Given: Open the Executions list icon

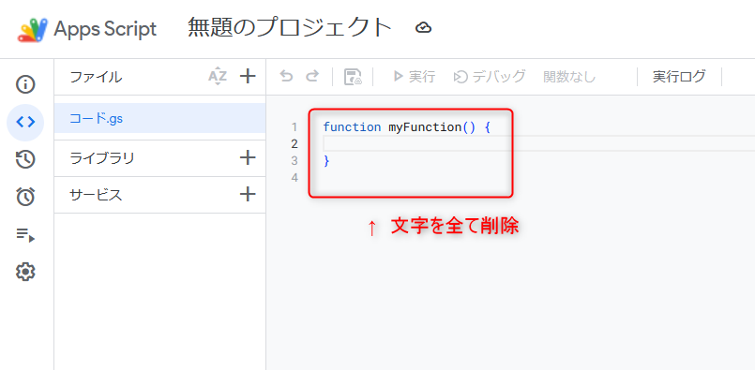Looking at the screenshot, I should [25, 234].
